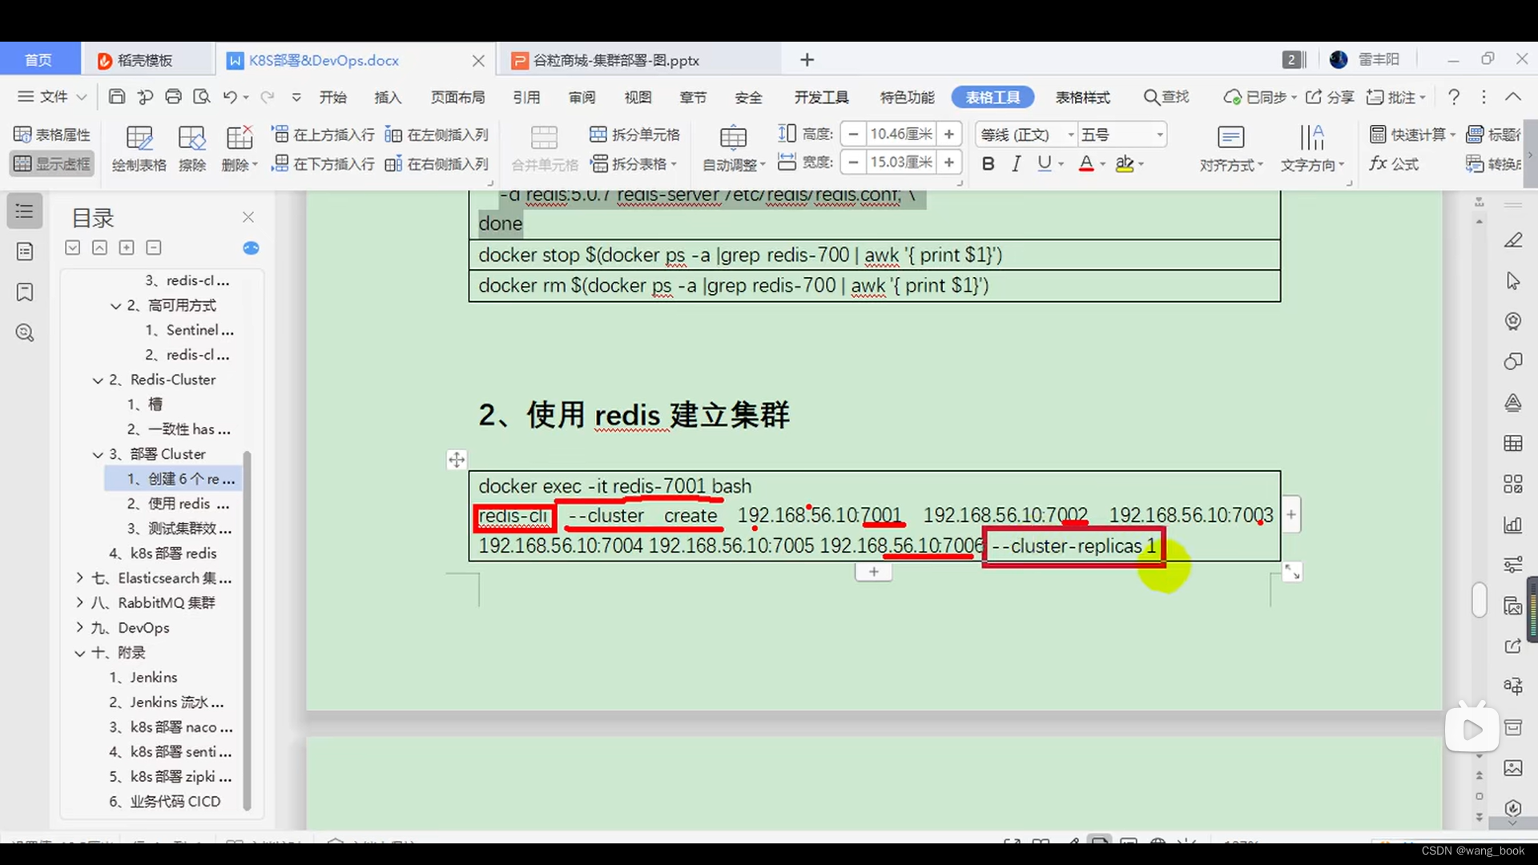
Task: Click 拆分单元格 split cells
Action: [634, 135]
